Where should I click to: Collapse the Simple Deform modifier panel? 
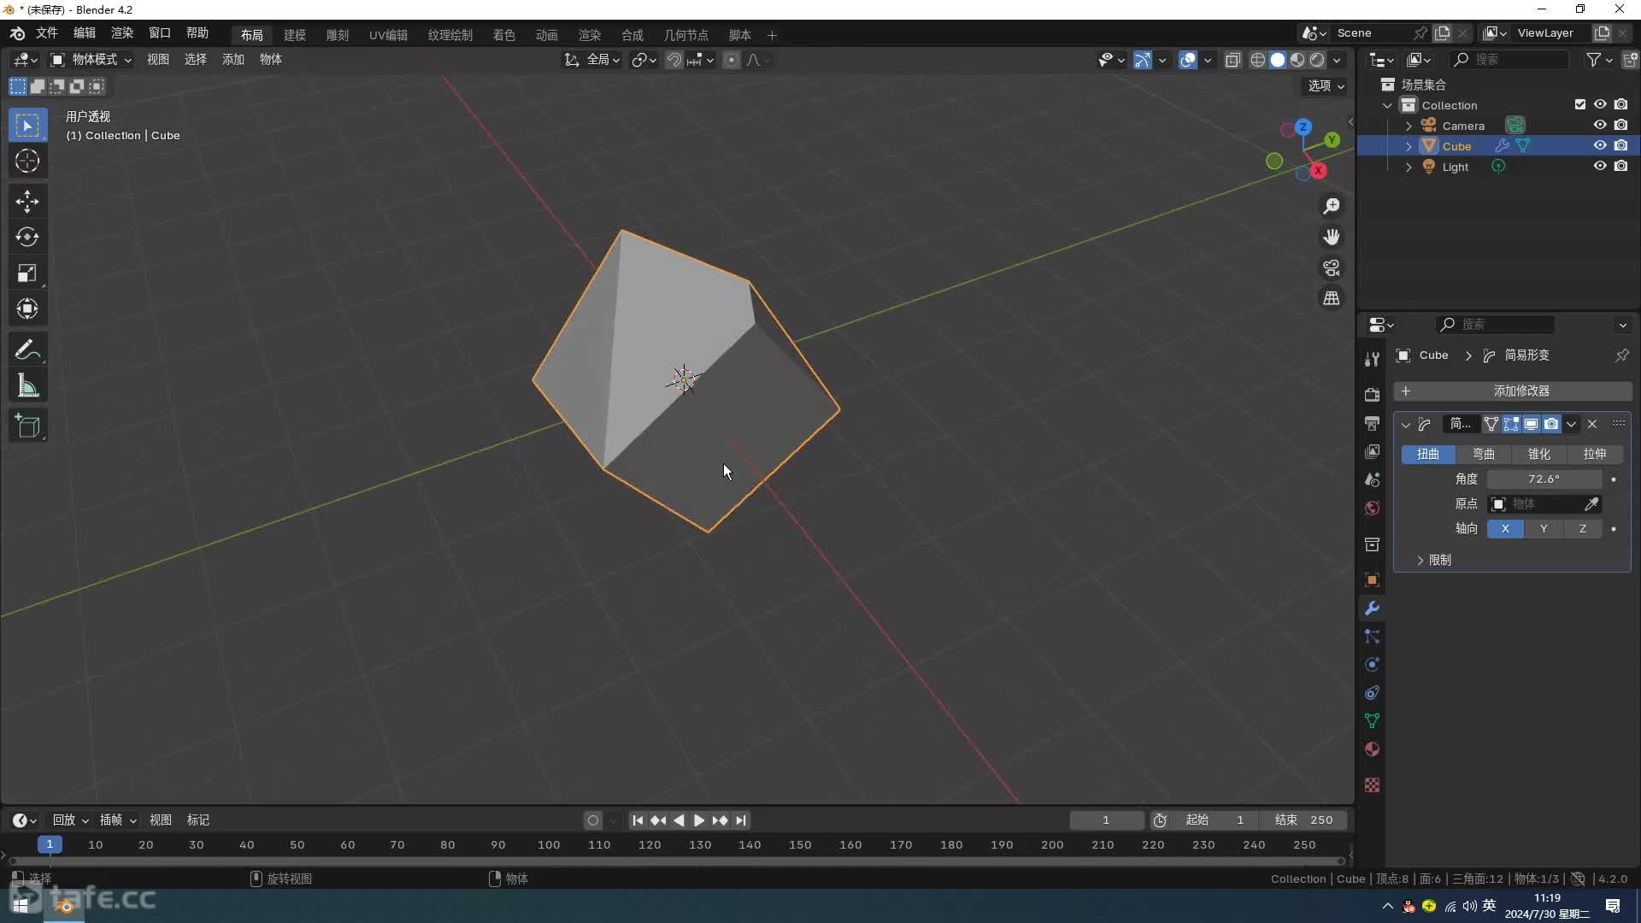pos(1406,425)
